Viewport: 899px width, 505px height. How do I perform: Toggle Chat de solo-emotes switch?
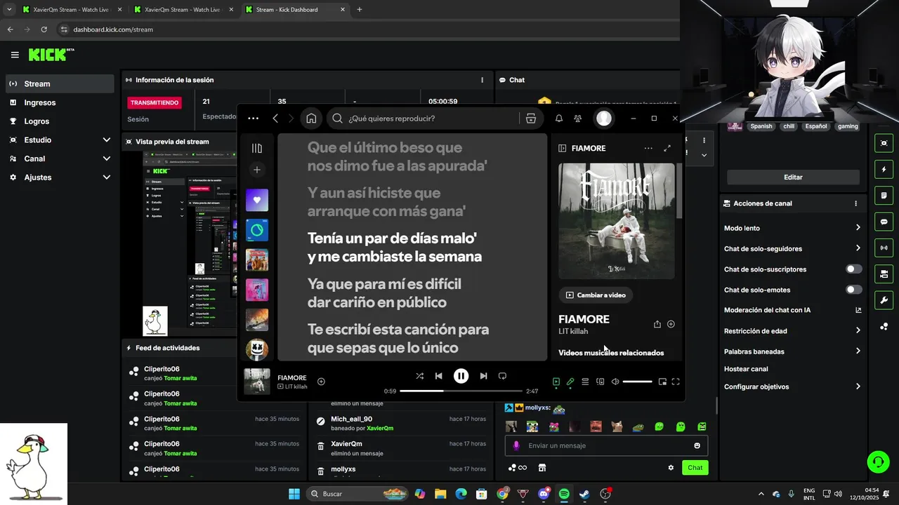(853, 290)
